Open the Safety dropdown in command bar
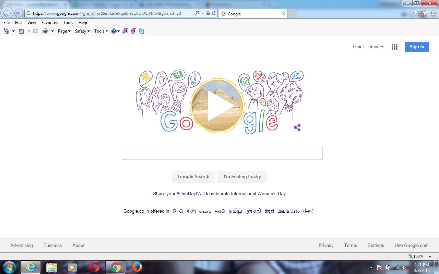Viewport: 439px width, 274px height. coord(82,31)
